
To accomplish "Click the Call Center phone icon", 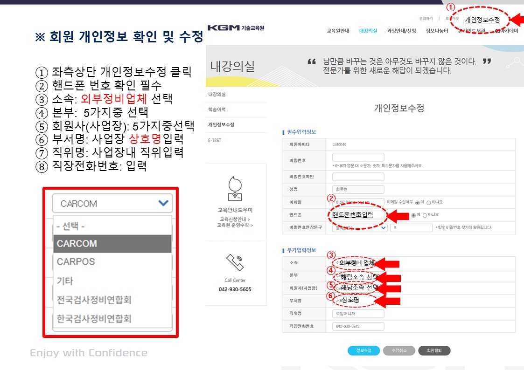I will (x=235, y=262).
